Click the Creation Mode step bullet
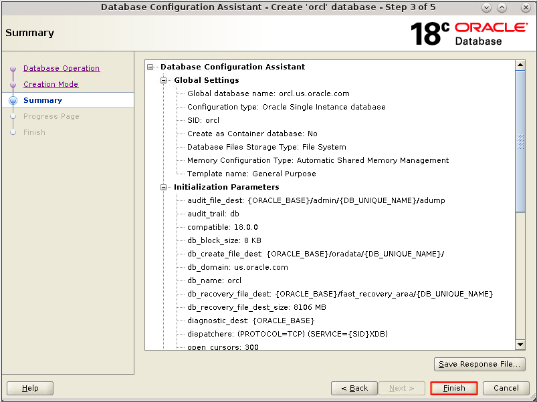Screen dimensions: 537x402 [x=13, y=84]
